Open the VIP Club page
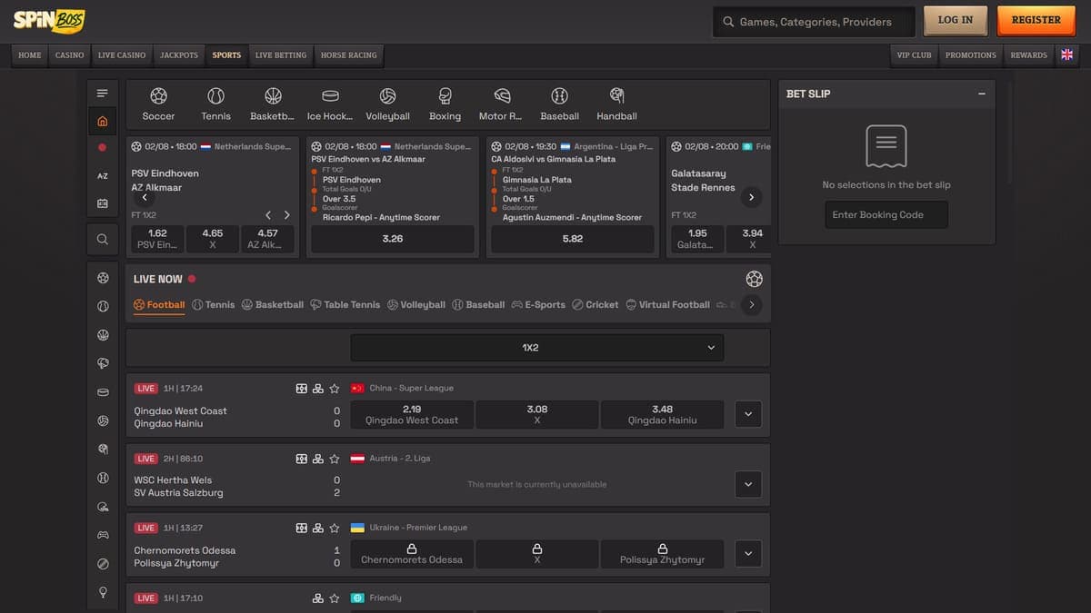 tap(915, 55)
